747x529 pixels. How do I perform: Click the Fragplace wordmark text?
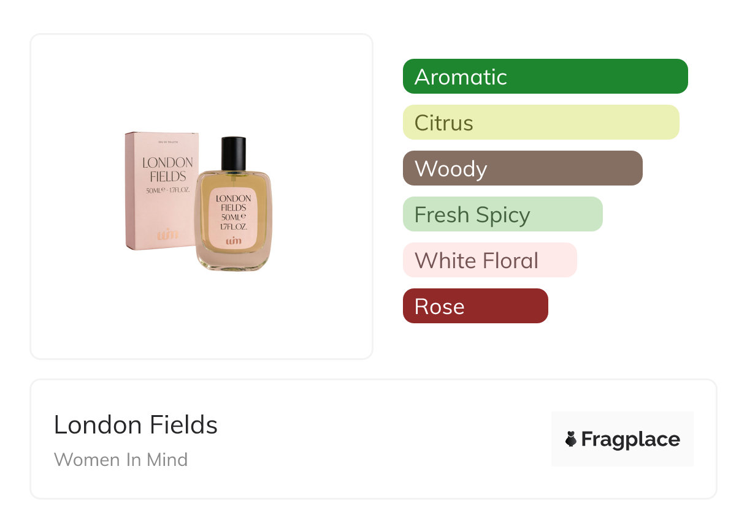[x=630, y=439]
